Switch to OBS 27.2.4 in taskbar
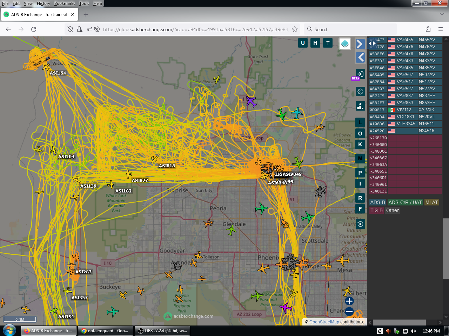The width and height of the screenshot is (449, 336). [162, 331]
